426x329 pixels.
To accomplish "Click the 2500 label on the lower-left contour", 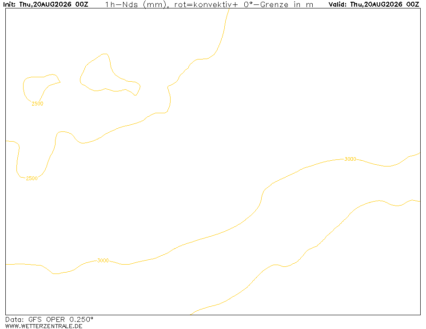I will (x=32, y=178).
